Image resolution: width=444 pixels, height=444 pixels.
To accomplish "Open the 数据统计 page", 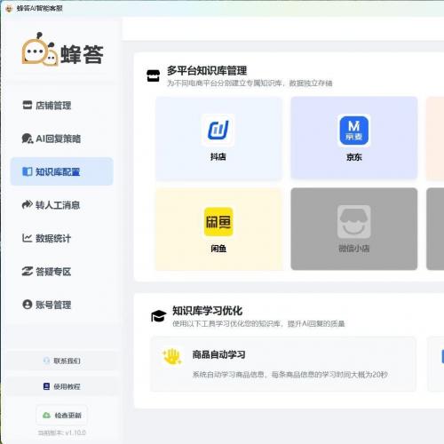I will pos(62,238).
